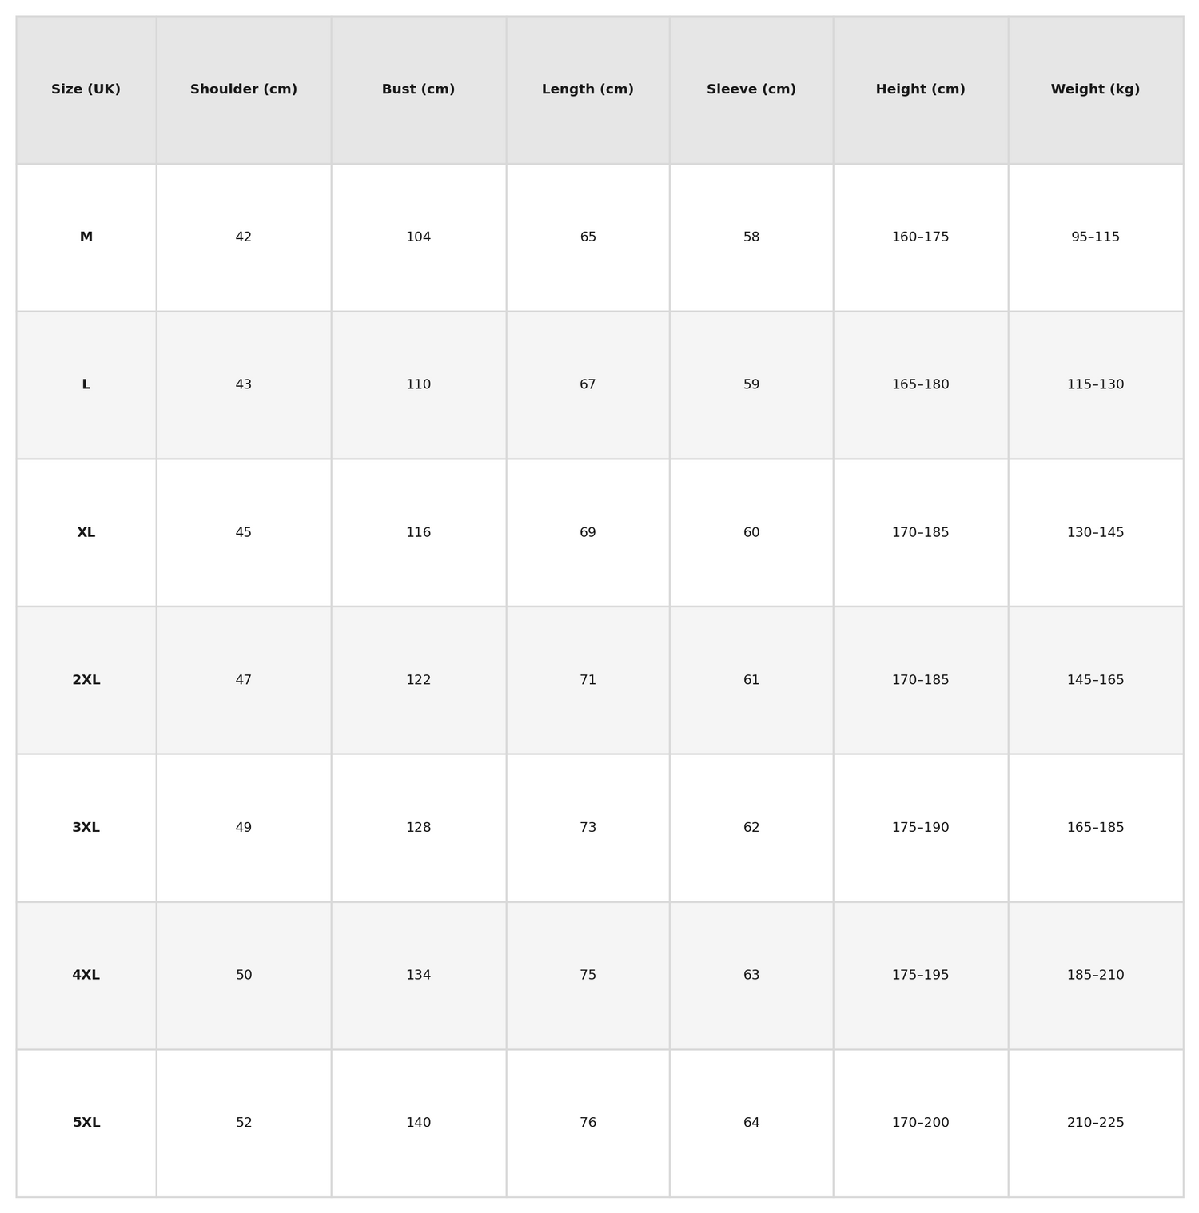Click the 3XL size row label
Image resolution: width=1199 pixels, height=1213 pixels.
[86, 827]
